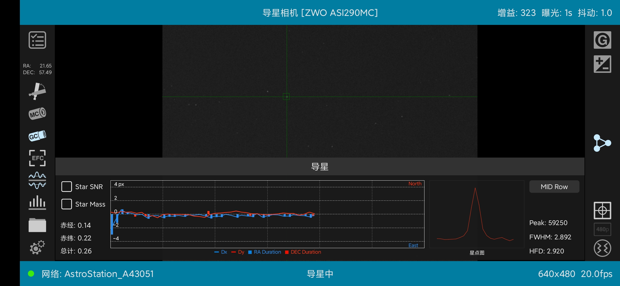This screenshot has width=620, height=286.
Task: Enable the Star Mass checkbox
Action: pyautogui.click(x=67, y=204)
